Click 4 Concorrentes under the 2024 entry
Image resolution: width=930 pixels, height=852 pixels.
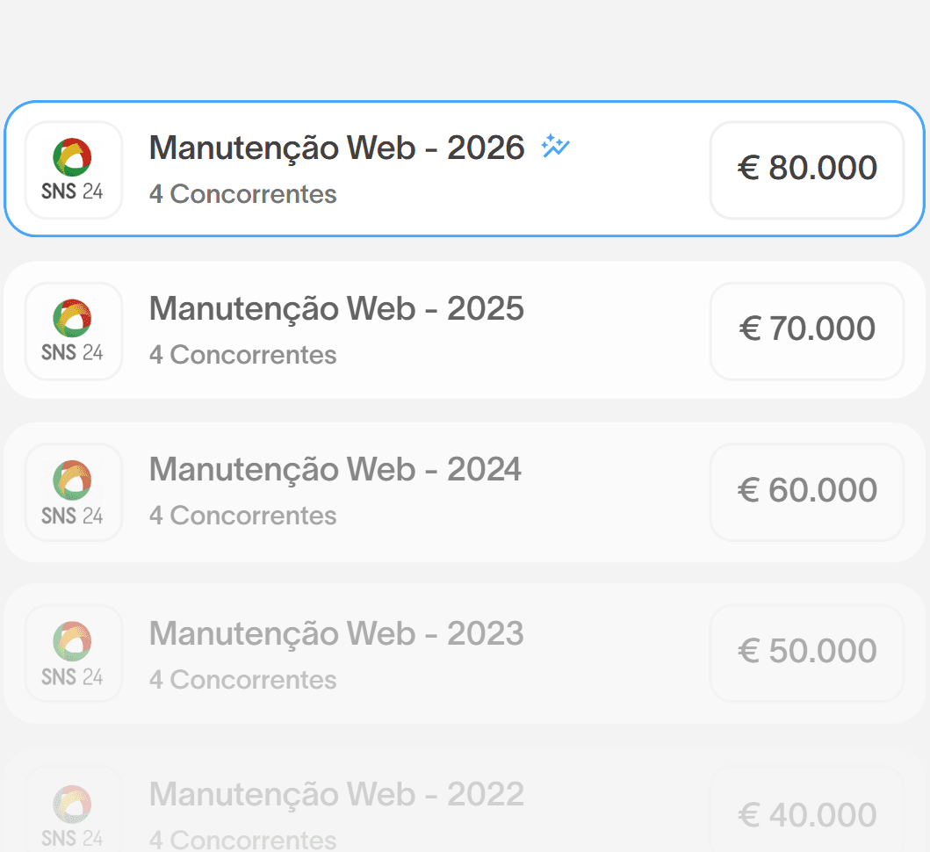coord(242,516)
